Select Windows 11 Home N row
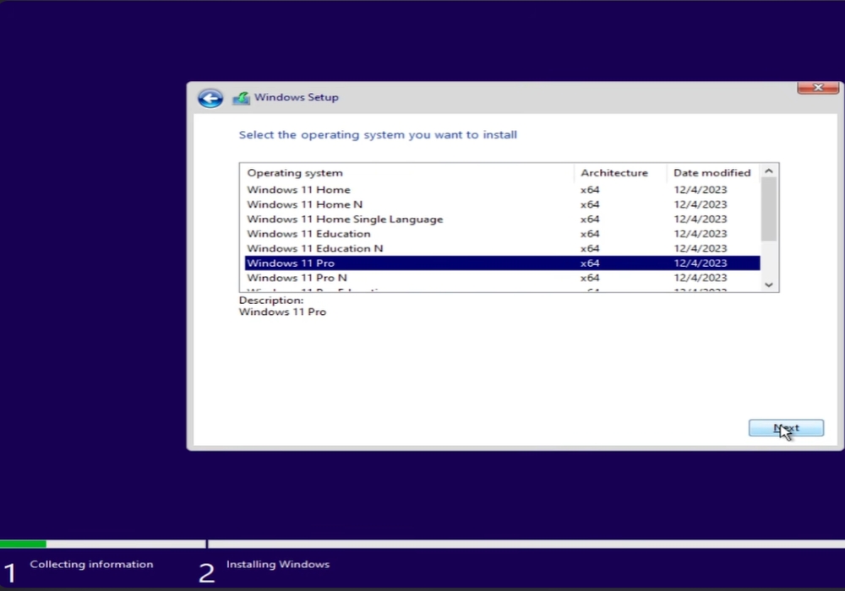The image size is (845, 591). tap(502, 204)
